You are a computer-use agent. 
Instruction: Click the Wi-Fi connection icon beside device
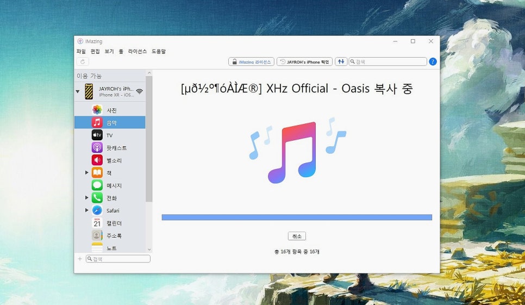point(140,91)
